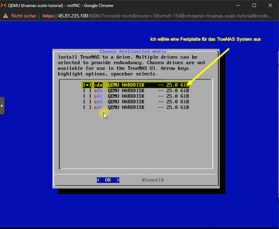This screenshot has width=279, height=229.
Task: Click QEMU HARDDISK label in sdb row
Action: 126,90
